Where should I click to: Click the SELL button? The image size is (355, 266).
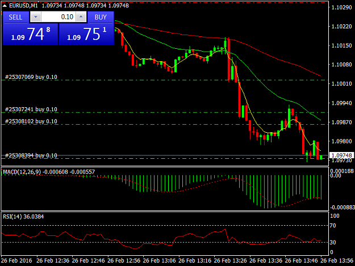coord(16,17)
